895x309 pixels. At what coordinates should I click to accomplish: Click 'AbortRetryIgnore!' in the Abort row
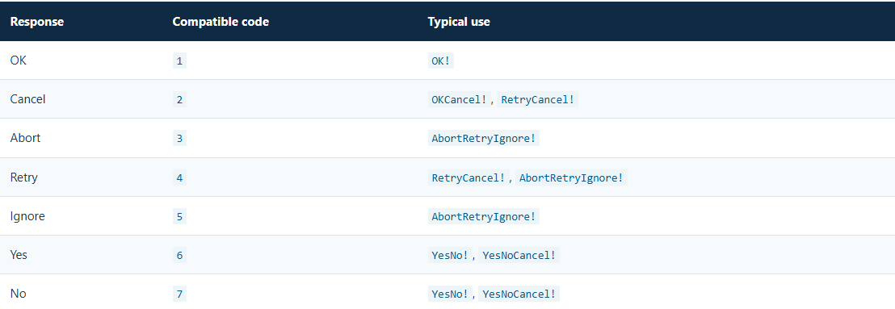click(484, 139)
